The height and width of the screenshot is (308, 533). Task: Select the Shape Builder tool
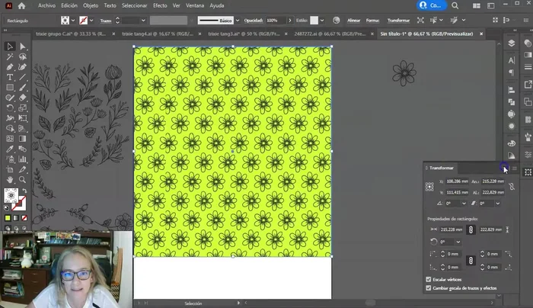(x=10, y=128)
